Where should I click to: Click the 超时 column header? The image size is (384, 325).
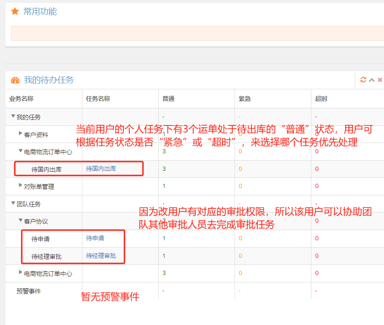pos(321,99)
